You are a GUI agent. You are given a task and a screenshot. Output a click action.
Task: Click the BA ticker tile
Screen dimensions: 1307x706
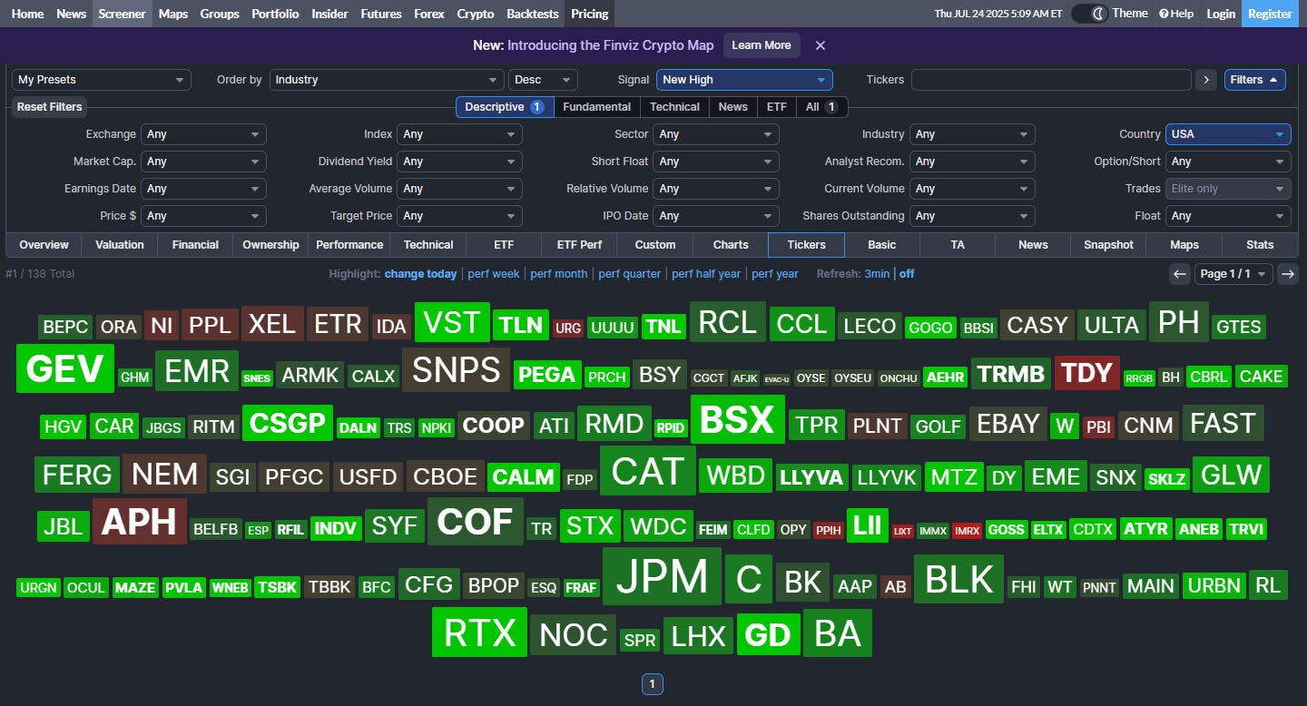click(838, 632)
